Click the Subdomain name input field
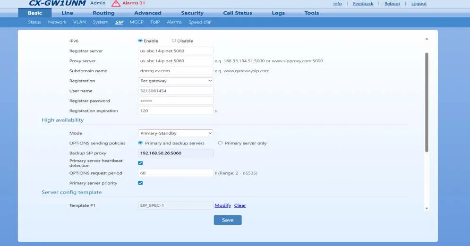This screenshot has width=470, height=246. (x=176, y=71)
